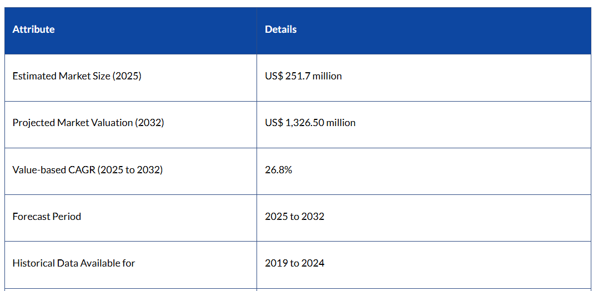Click "(2025)" in the Estimated Market Size label
This screenshot has width=593, height=291.
pos(127,76)
